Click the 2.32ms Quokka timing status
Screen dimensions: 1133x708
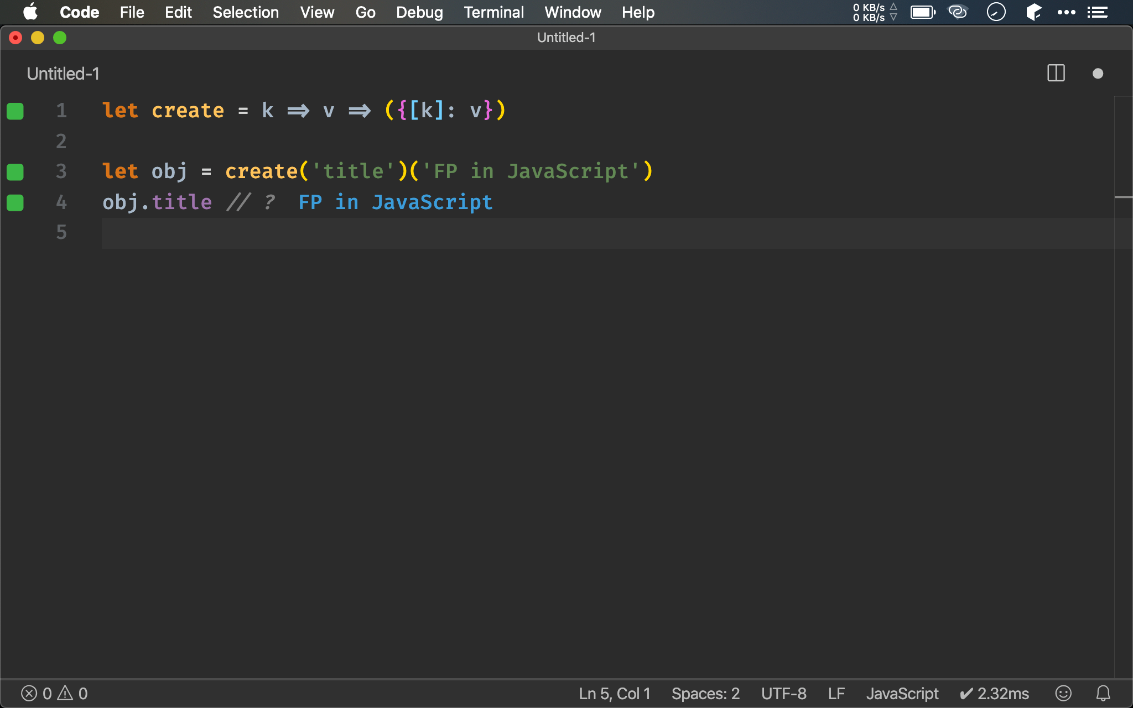pyautogui.click(x=994, y=693)
